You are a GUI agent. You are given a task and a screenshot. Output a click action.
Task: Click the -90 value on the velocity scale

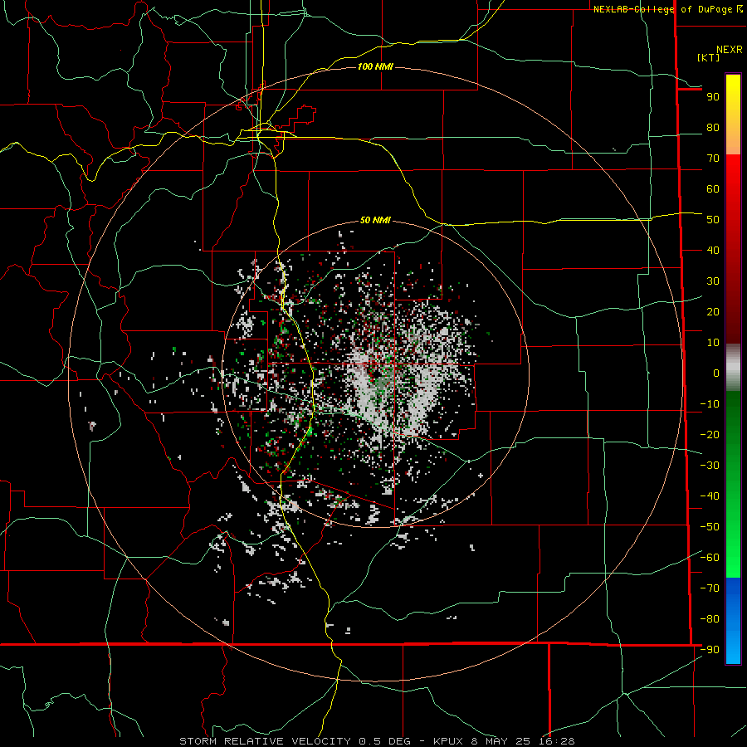click(710, 650)
